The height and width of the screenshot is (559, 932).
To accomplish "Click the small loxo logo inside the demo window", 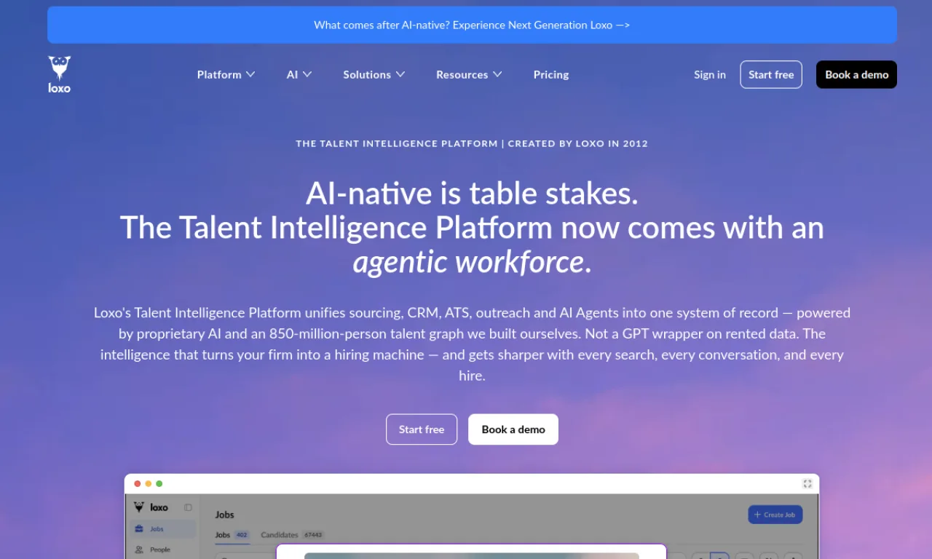I will pyautogui.click(x=151, y=507).
